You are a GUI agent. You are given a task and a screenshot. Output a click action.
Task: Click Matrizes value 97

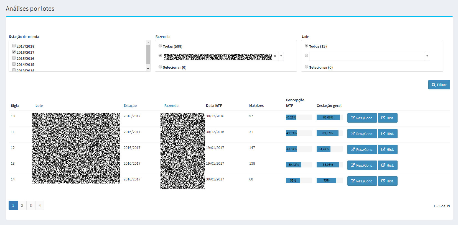coord(251,116)
